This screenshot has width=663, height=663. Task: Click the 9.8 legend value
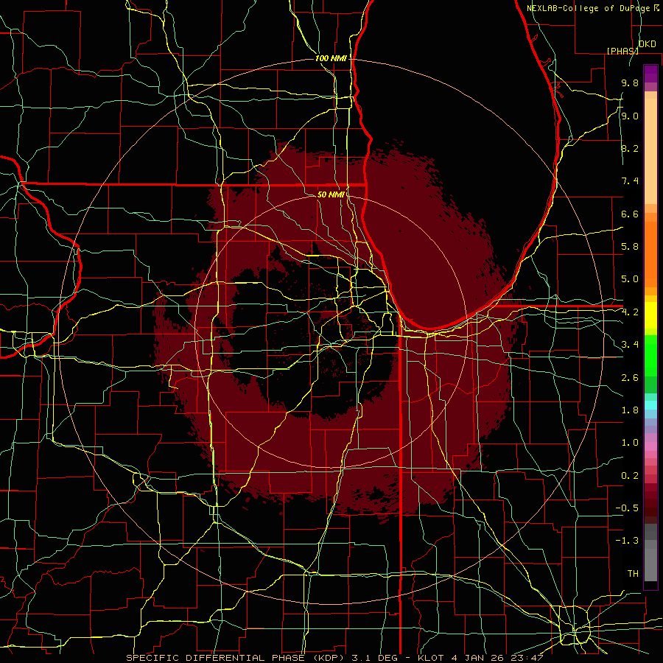click(x=630, y=83)
